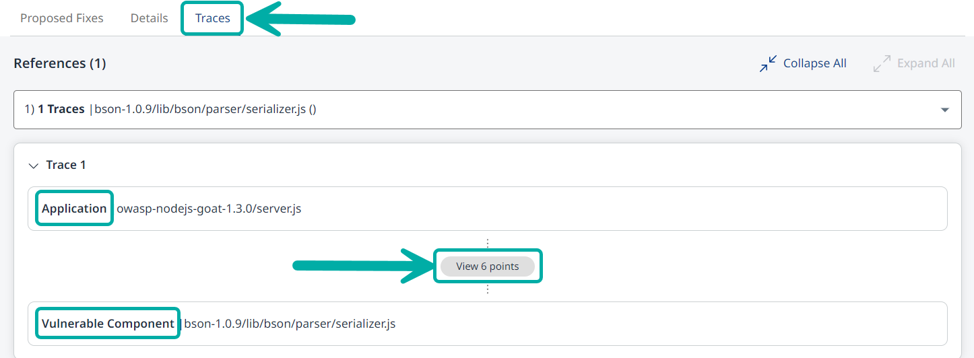Click the Collapse All arrows icon

[768, 64]
